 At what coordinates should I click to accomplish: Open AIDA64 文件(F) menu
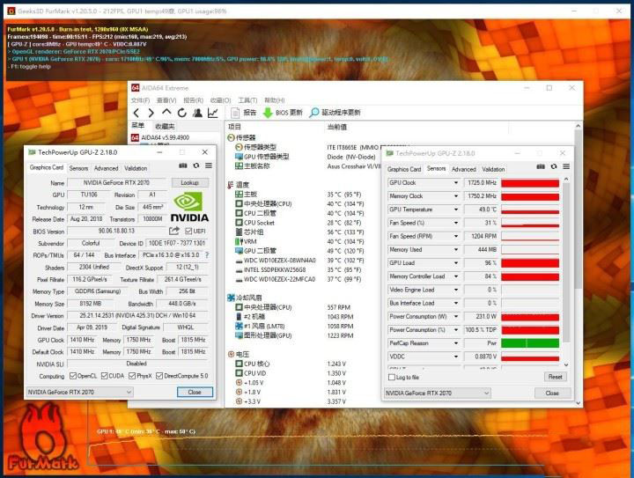point(140,100)
